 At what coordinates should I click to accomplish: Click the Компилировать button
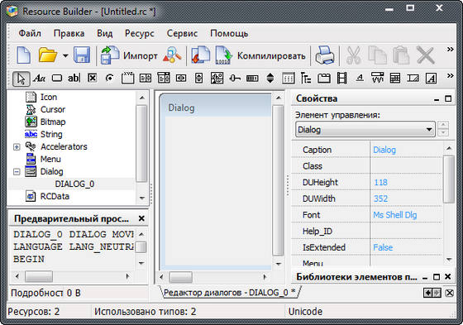click(260, 55)
